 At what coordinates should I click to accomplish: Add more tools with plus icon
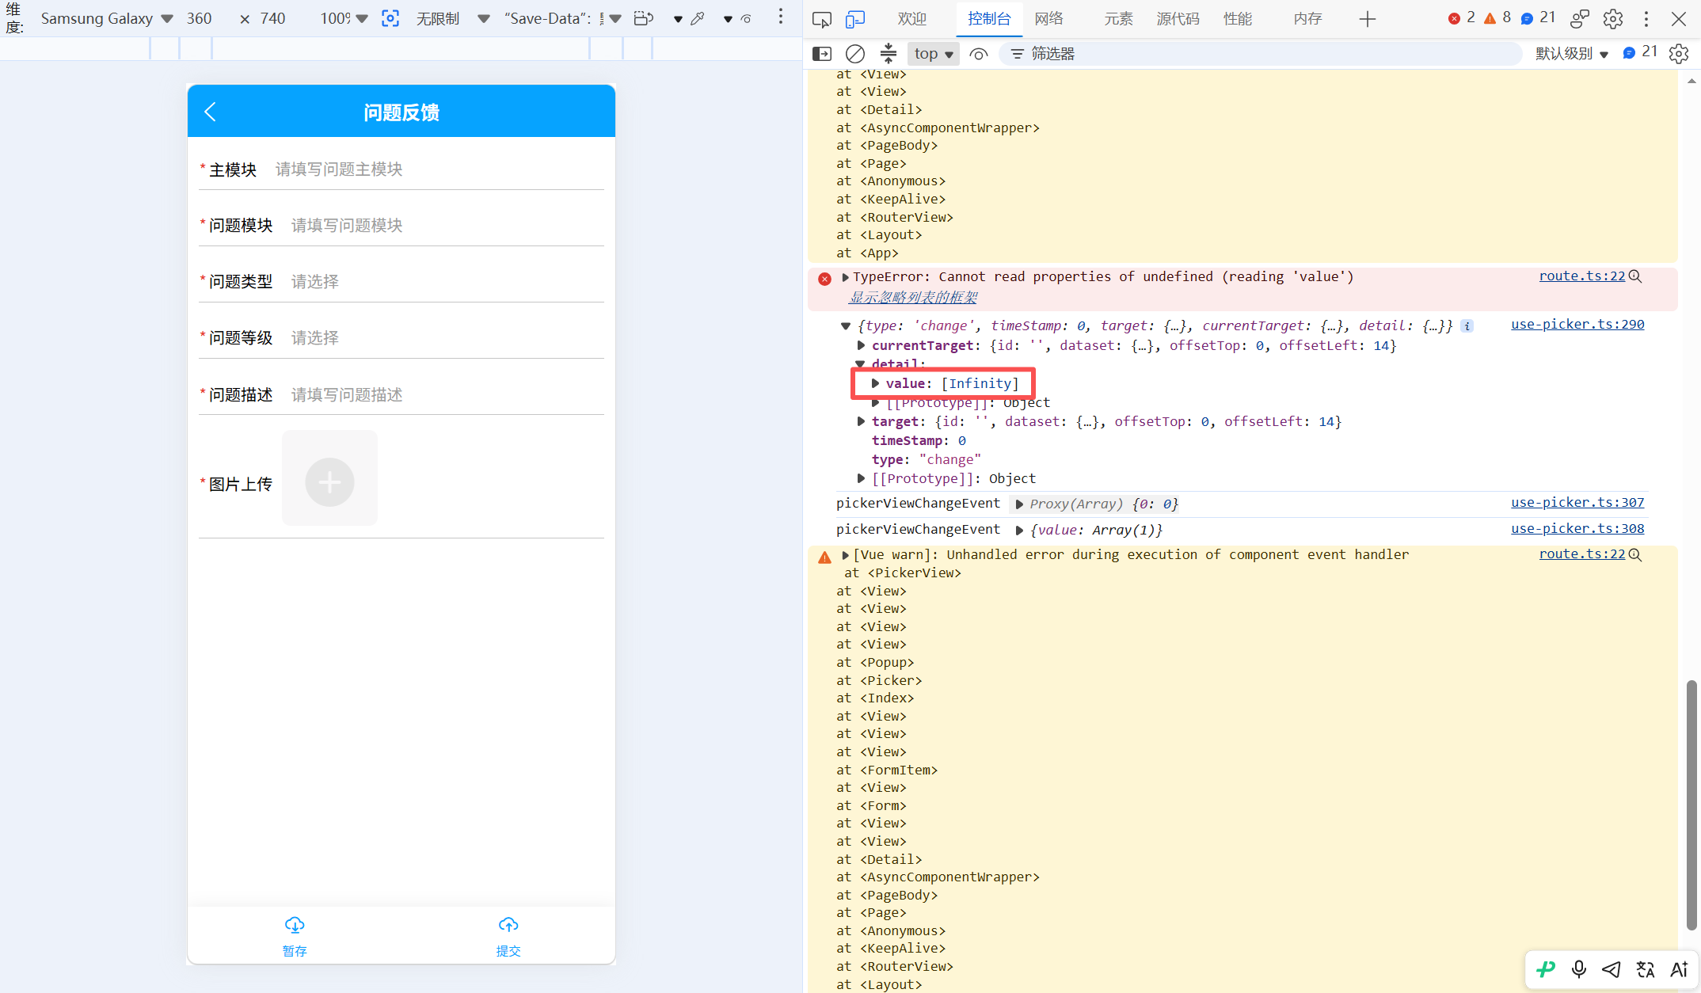(x=1368, y=19)
